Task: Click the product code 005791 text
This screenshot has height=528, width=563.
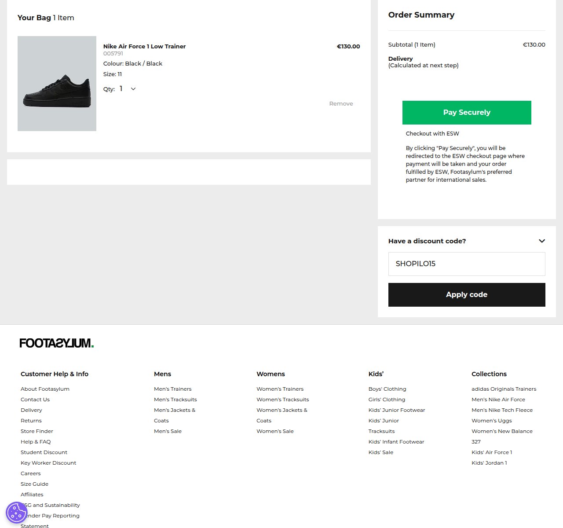Action: (113, 54)
